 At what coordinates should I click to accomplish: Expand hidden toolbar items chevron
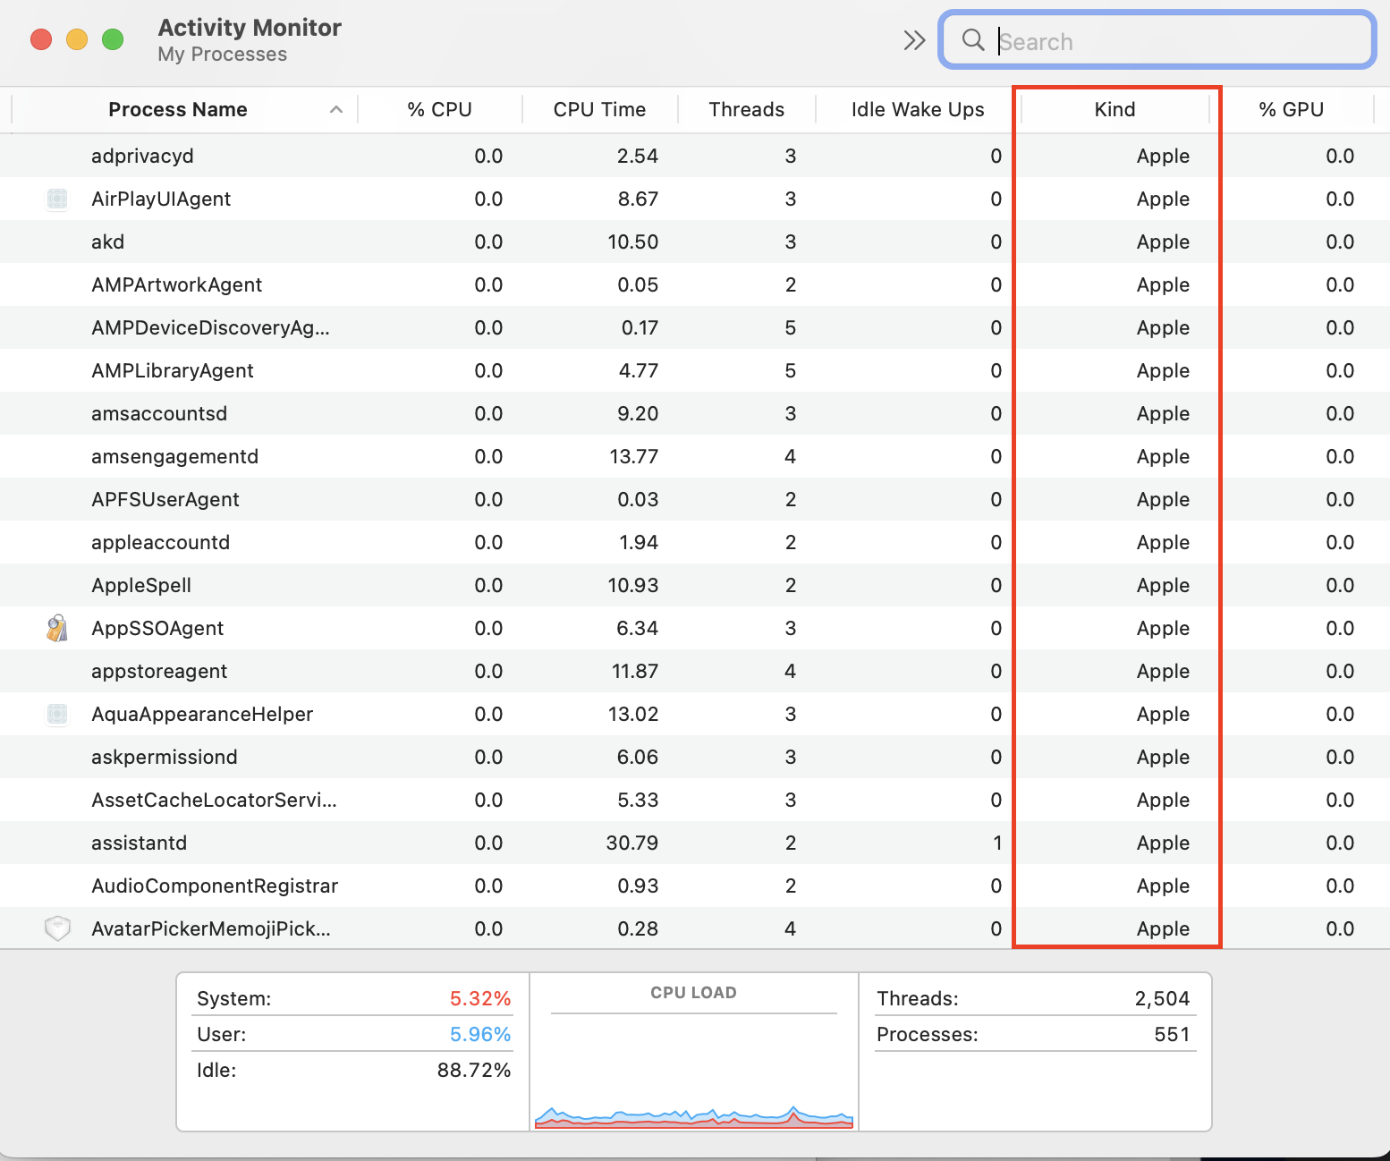tap(914, 40)
